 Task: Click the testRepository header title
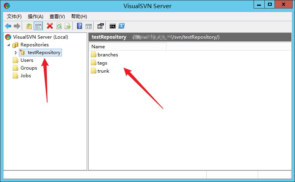(109, 37)
